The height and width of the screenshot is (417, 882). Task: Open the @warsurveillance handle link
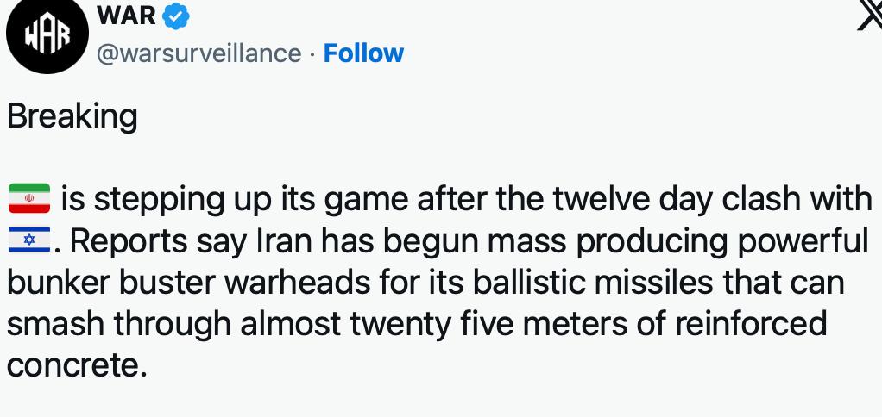(198, 53)
